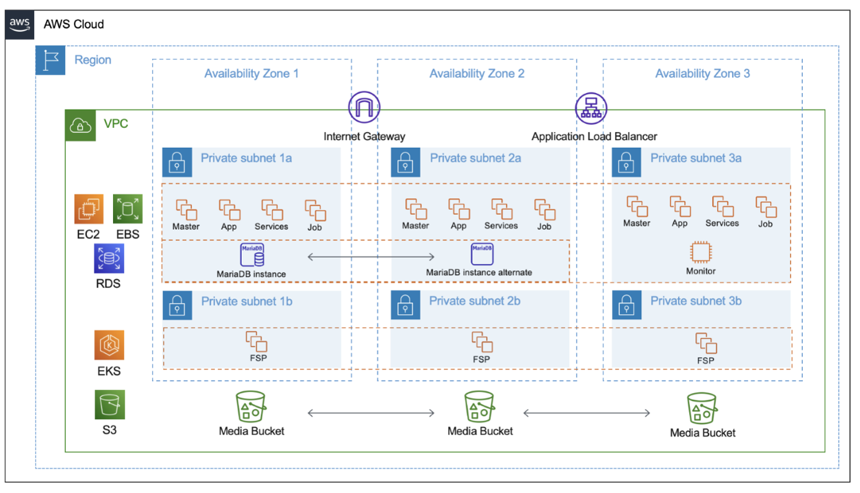
Task: Click the "EKS" label
Action: (109, 371)
